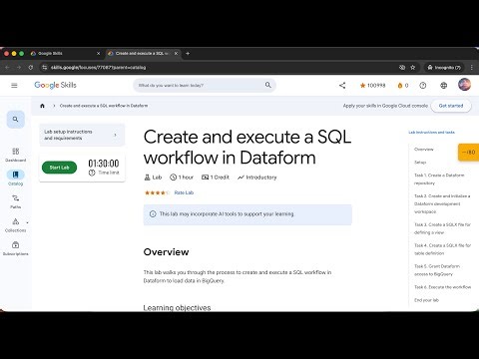This screenshot has height=359, width=479.
Task: Switch to the Google Skills tab
Action: [x=65, y=53]
